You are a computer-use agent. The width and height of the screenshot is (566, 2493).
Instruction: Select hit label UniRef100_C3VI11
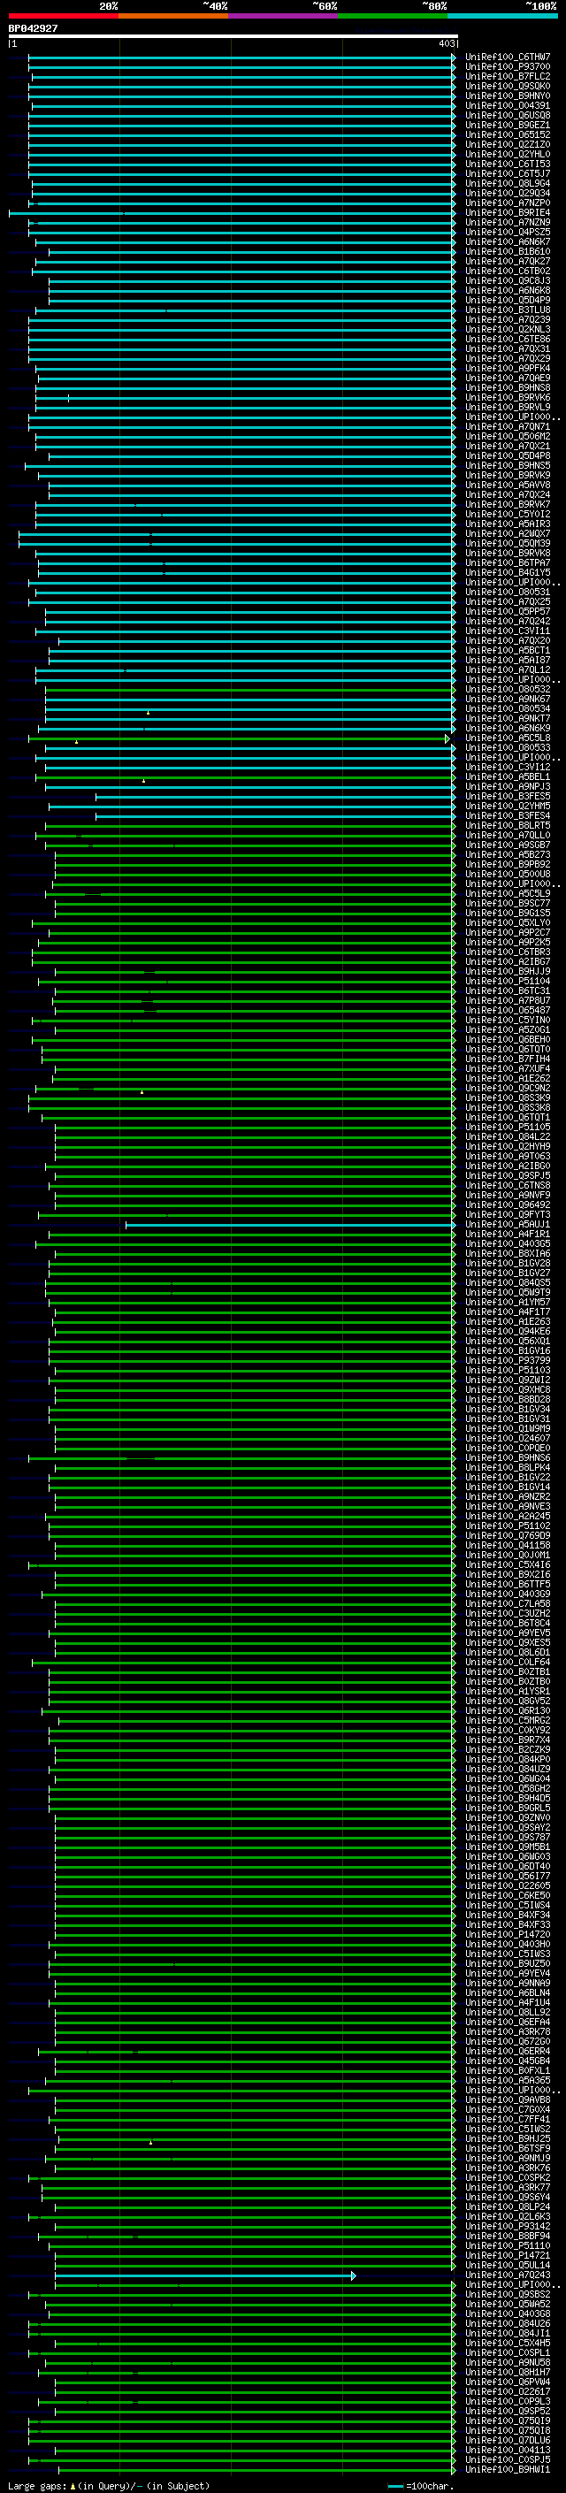pyautogui.click(x=508, y=631)
